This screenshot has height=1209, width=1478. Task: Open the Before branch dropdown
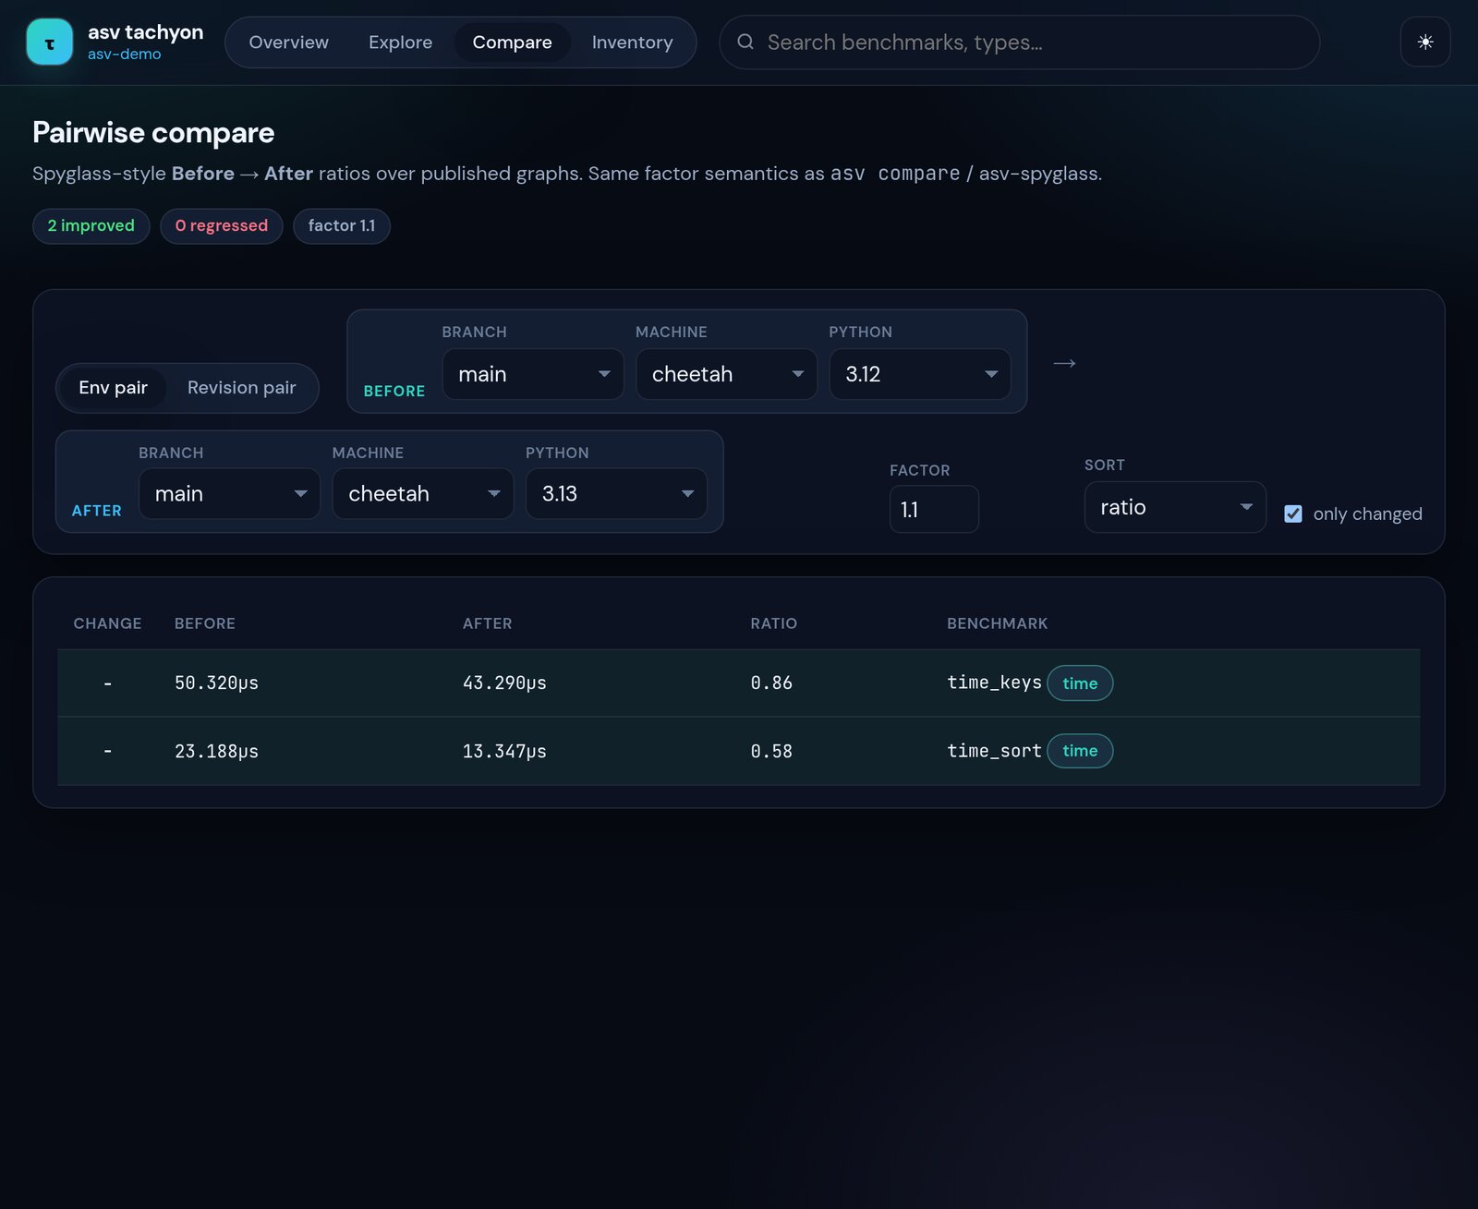click(x=533, y=374)
